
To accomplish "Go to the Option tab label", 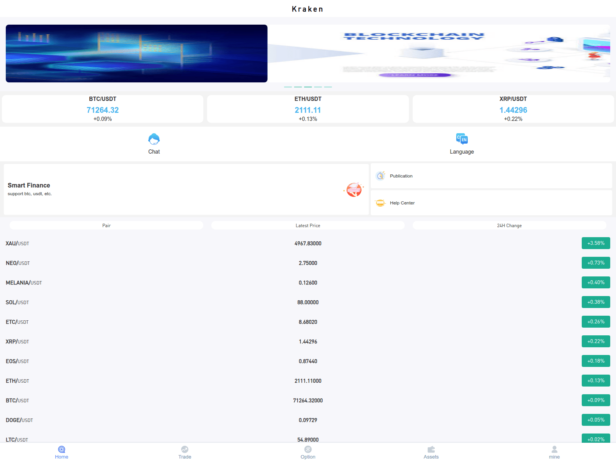I will (x=308, y=457).
